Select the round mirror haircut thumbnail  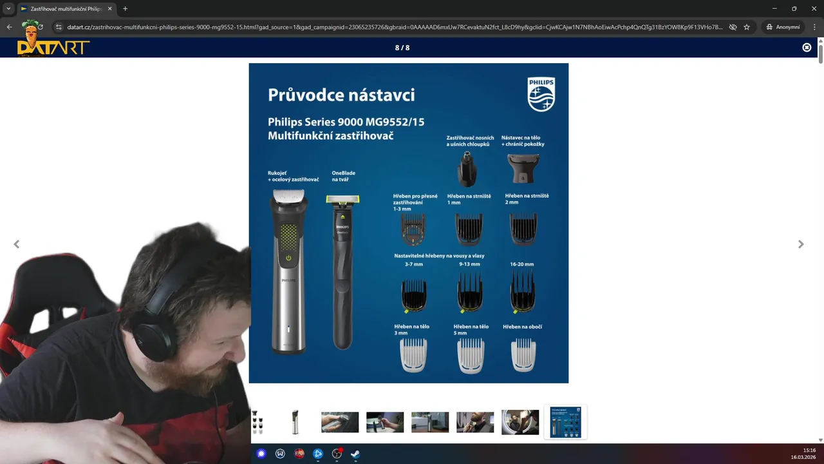(x=520, y=422)
